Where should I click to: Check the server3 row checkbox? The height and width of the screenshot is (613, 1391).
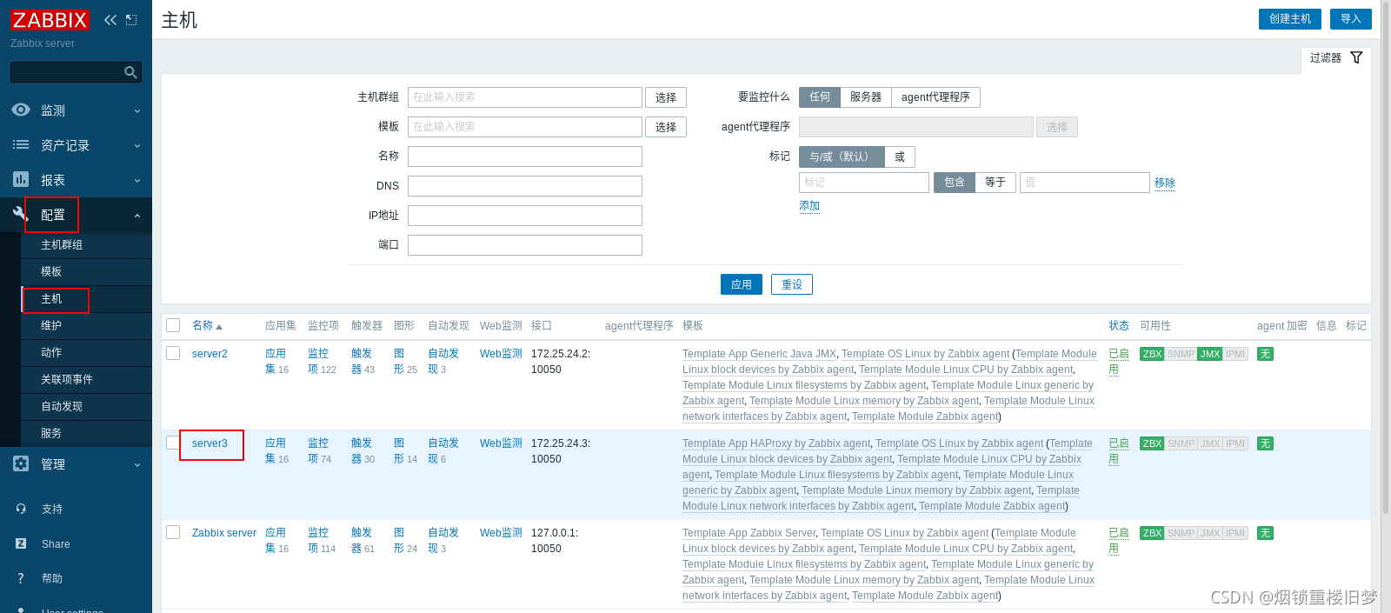[x=173, y=443]
